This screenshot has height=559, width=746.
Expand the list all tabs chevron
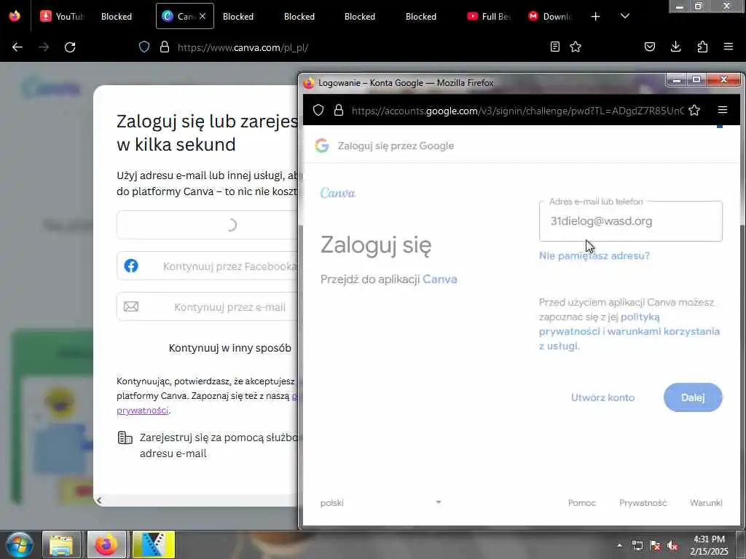point(624,16)
